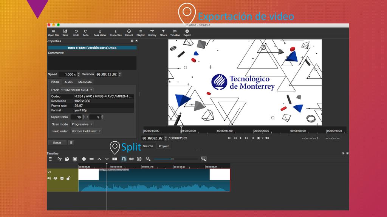The height and width of the screenshot is (217, 387).
Task: Open the Field order dropdown
Action: pos(86,131)
